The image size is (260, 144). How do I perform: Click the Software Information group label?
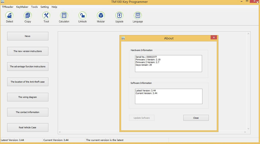141,83
